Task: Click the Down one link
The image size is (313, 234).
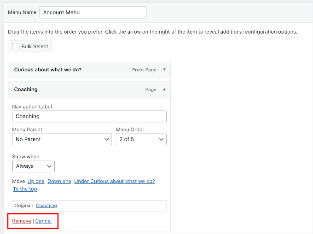Action: [x=59, y=181]
